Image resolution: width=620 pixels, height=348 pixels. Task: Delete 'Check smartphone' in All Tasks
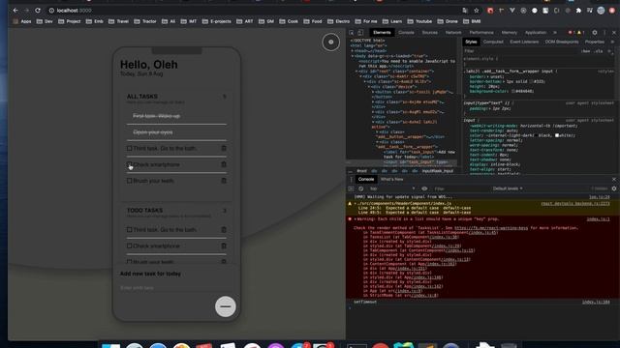(224, 164)
